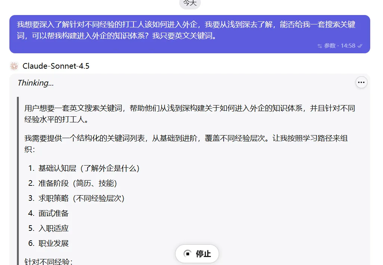The height and width of the screenshot is (265, 383).
Task: Click the double-check read receipt icon
Action: pos(360,46)
